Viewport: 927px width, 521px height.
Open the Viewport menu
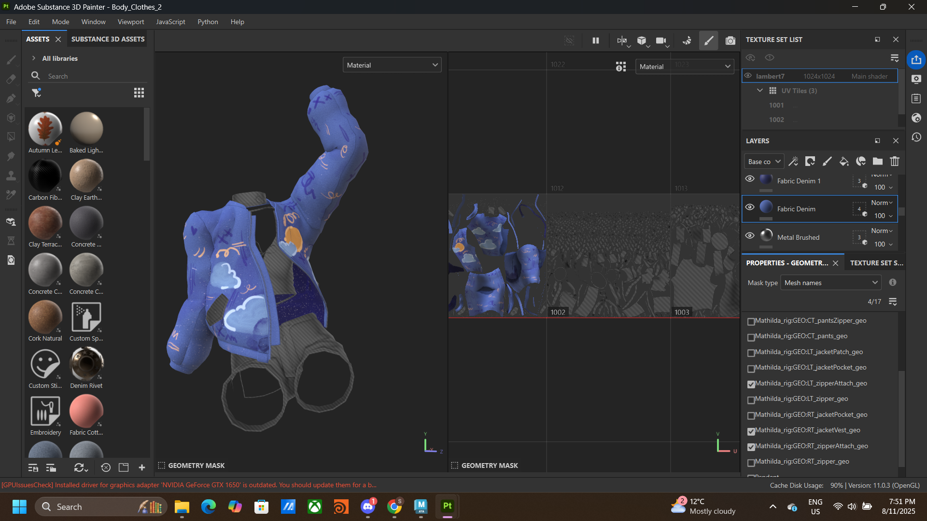[130, 22]
